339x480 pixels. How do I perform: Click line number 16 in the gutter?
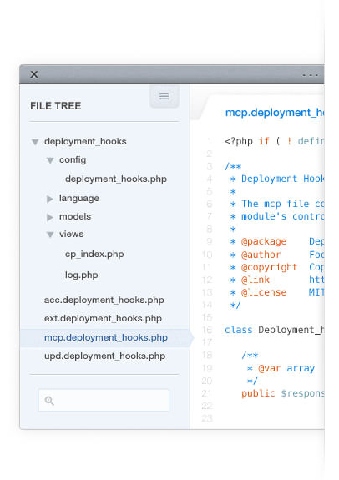[x=207, y=330]
